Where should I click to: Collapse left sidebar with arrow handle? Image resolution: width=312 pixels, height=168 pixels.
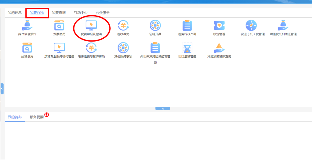[2, 89]
